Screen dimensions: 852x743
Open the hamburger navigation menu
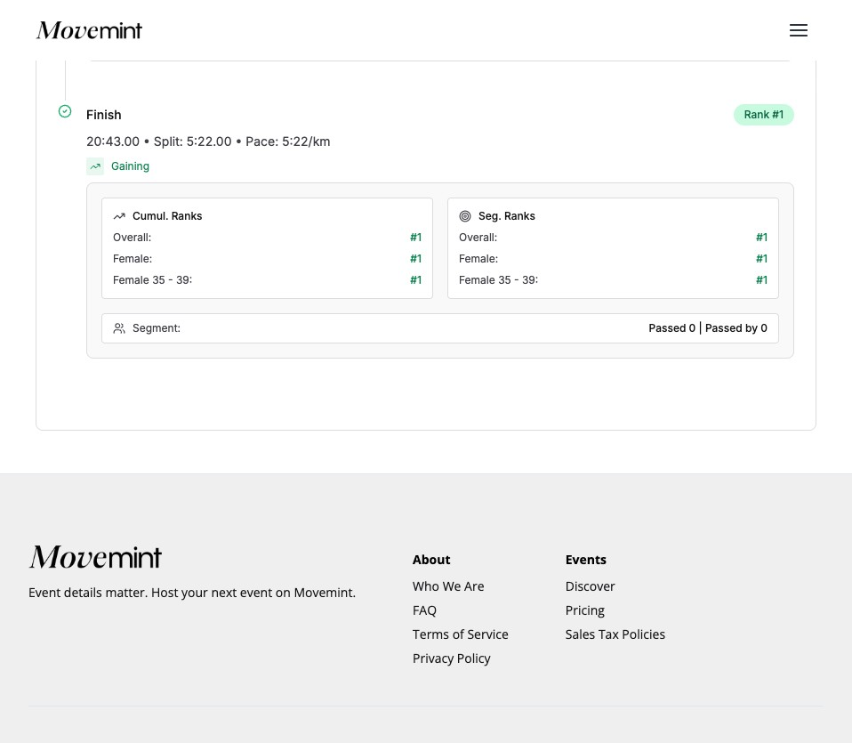798,30
